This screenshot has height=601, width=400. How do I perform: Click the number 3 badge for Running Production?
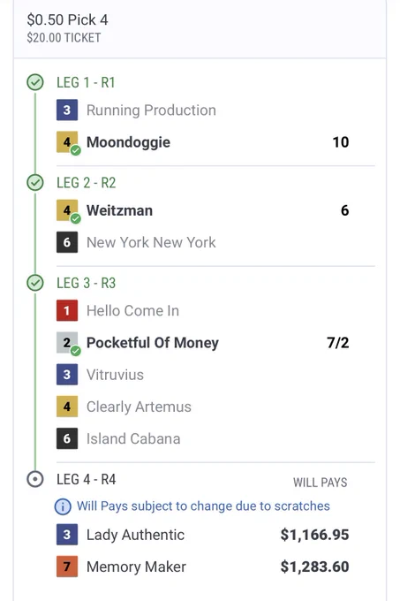67,110
